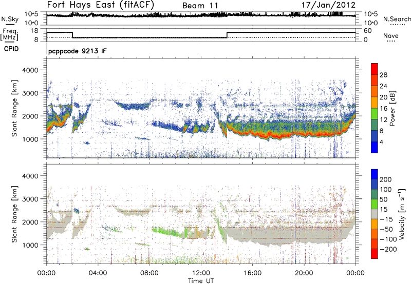411x284 pixels.
Task: Click the 'N.Sky' legend label
Action: (10, 19)
